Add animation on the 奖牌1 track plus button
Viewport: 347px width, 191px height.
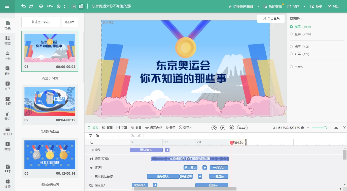click(205, 168)
